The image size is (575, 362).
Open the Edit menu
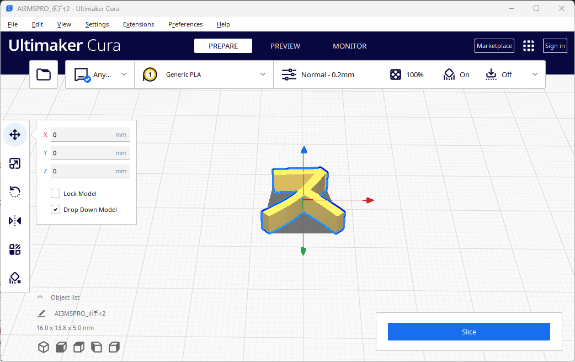[x=38, y=24]
